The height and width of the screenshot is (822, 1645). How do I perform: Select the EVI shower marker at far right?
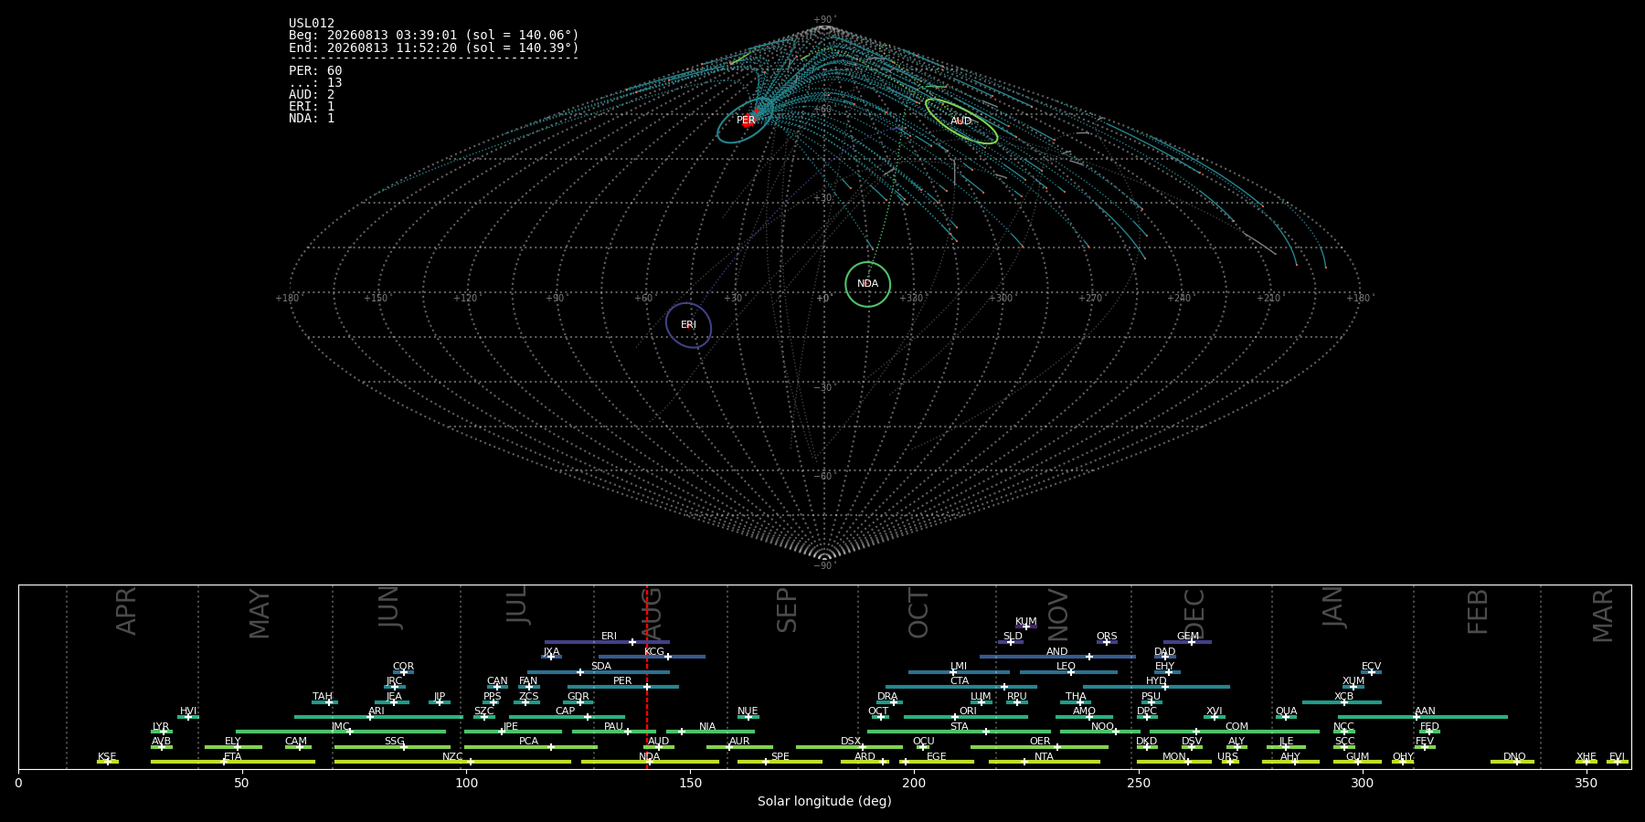1617,762
